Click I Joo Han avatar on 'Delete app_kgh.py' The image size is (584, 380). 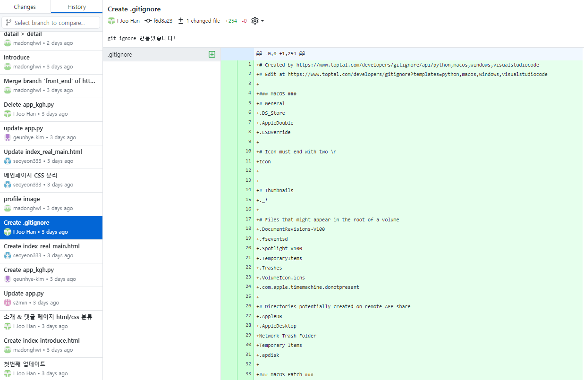click(x=7, y=114)
